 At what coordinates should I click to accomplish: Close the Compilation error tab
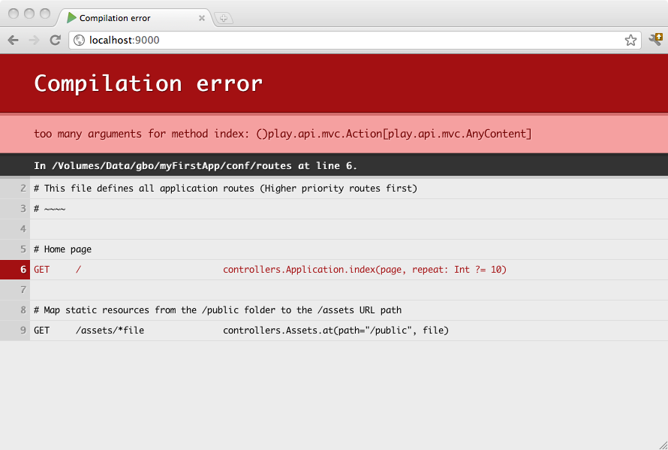pyautogui.click(x=202, y=18)
